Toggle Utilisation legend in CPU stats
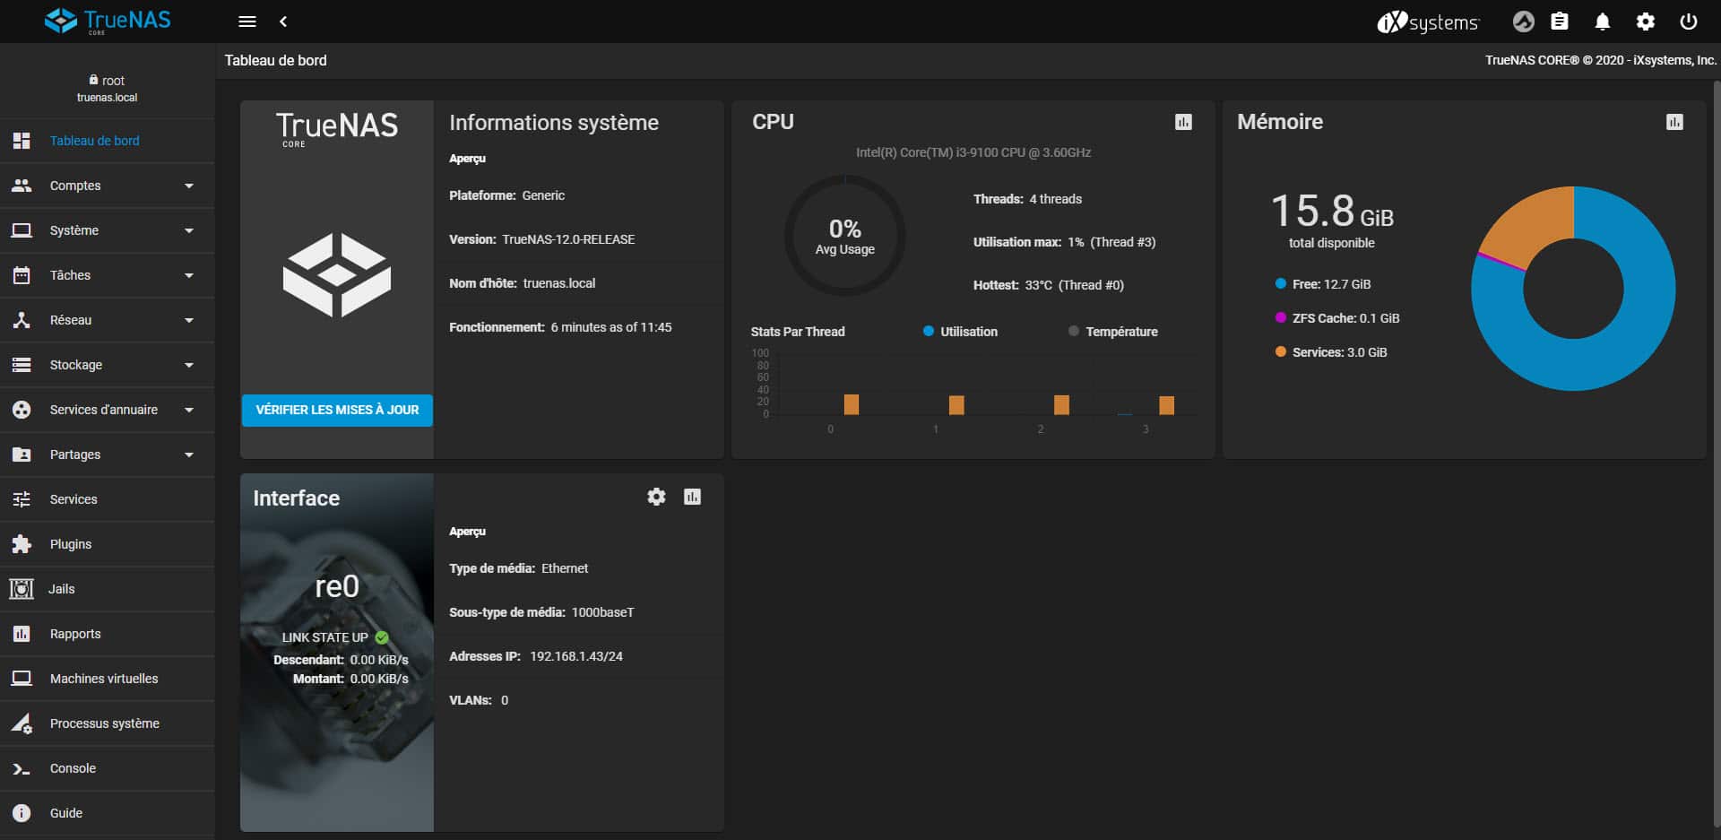The image size is (1721, 840). [960, 332]
